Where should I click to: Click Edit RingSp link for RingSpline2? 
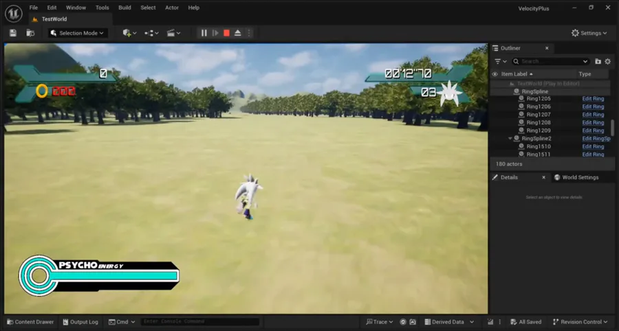596,138
